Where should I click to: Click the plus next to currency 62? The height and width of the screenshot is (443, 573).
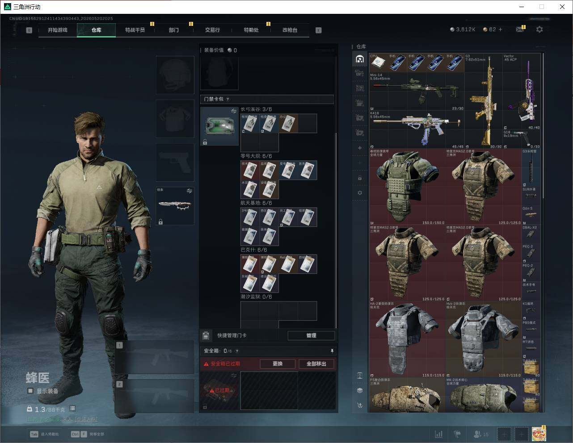click(x=500, y=29)
